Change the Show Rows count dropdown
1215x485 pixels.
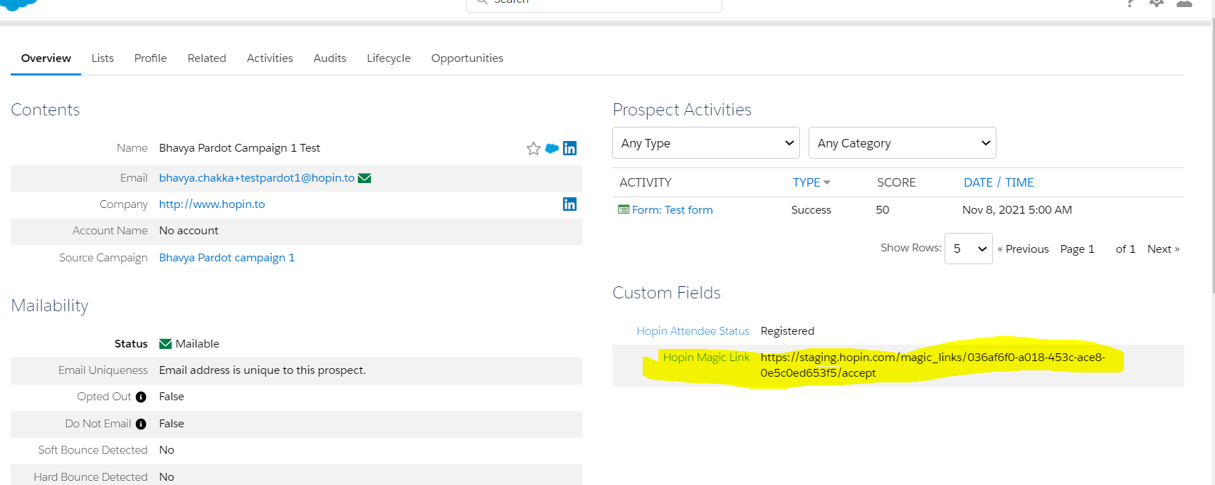pyautogui.click(x=969, y=249)
